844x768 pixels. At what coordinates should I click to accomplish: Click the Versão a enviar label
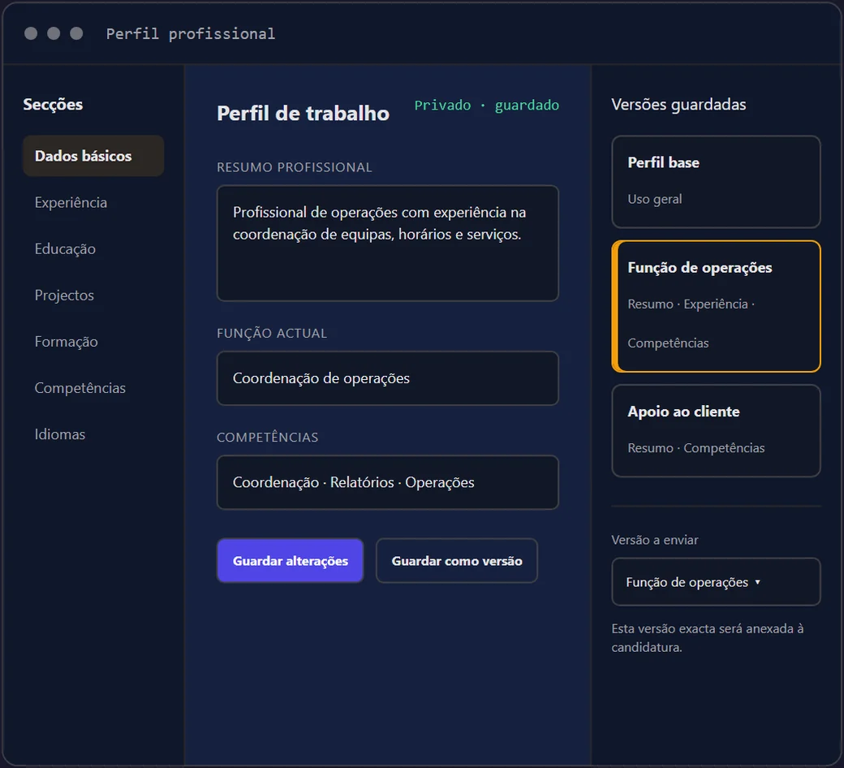coord(655,540)
